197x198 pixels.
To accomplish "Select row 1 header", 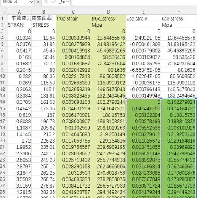I will 3,19.
